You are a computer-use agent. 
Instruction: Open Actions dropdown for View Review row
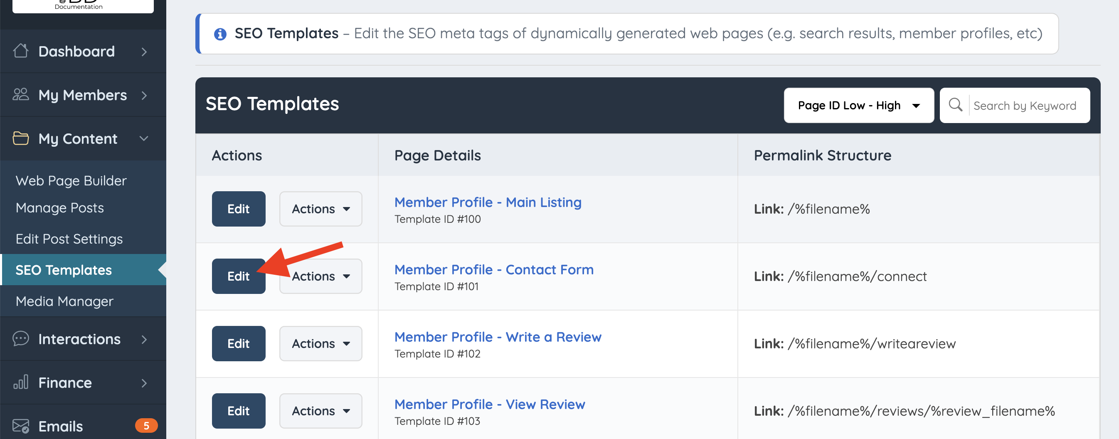click(320, 411)
